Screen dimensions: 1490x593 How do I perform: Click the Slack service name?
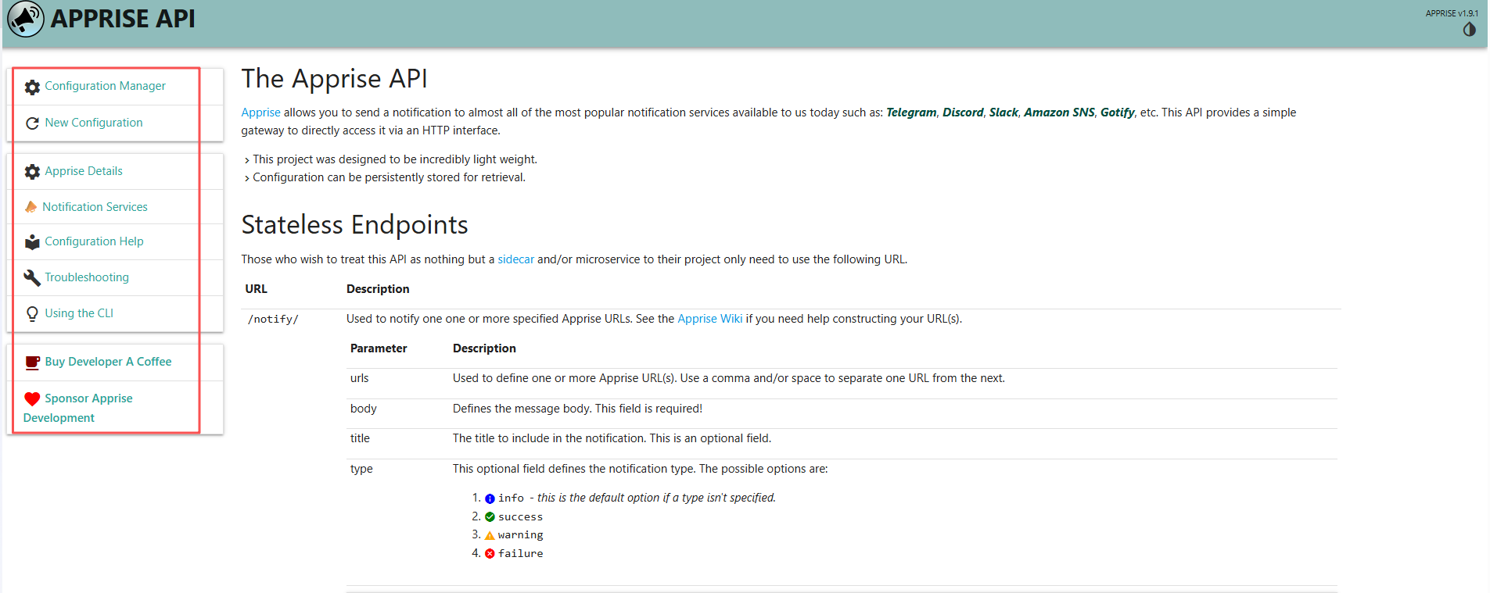point(1004,113)
